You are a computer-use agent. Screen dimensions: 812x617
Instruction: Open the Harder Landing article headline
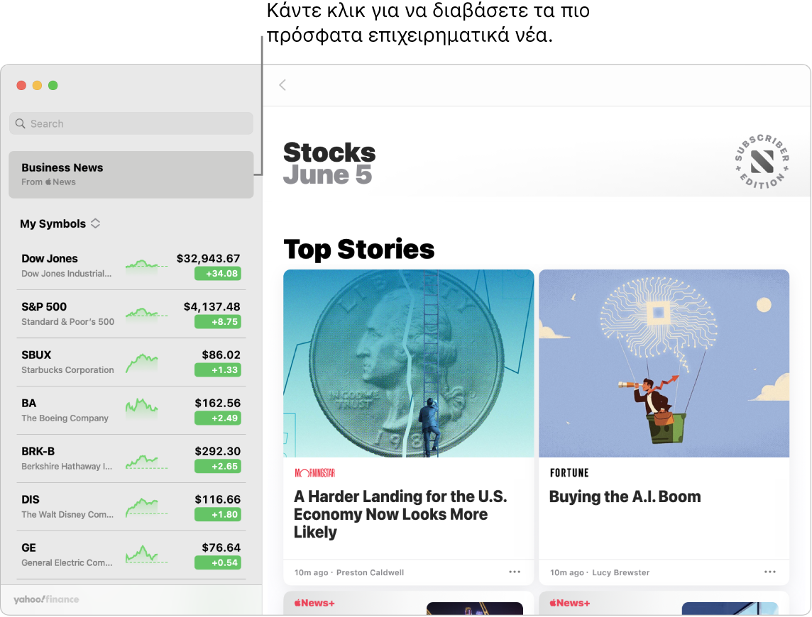[x=400, y=514]
